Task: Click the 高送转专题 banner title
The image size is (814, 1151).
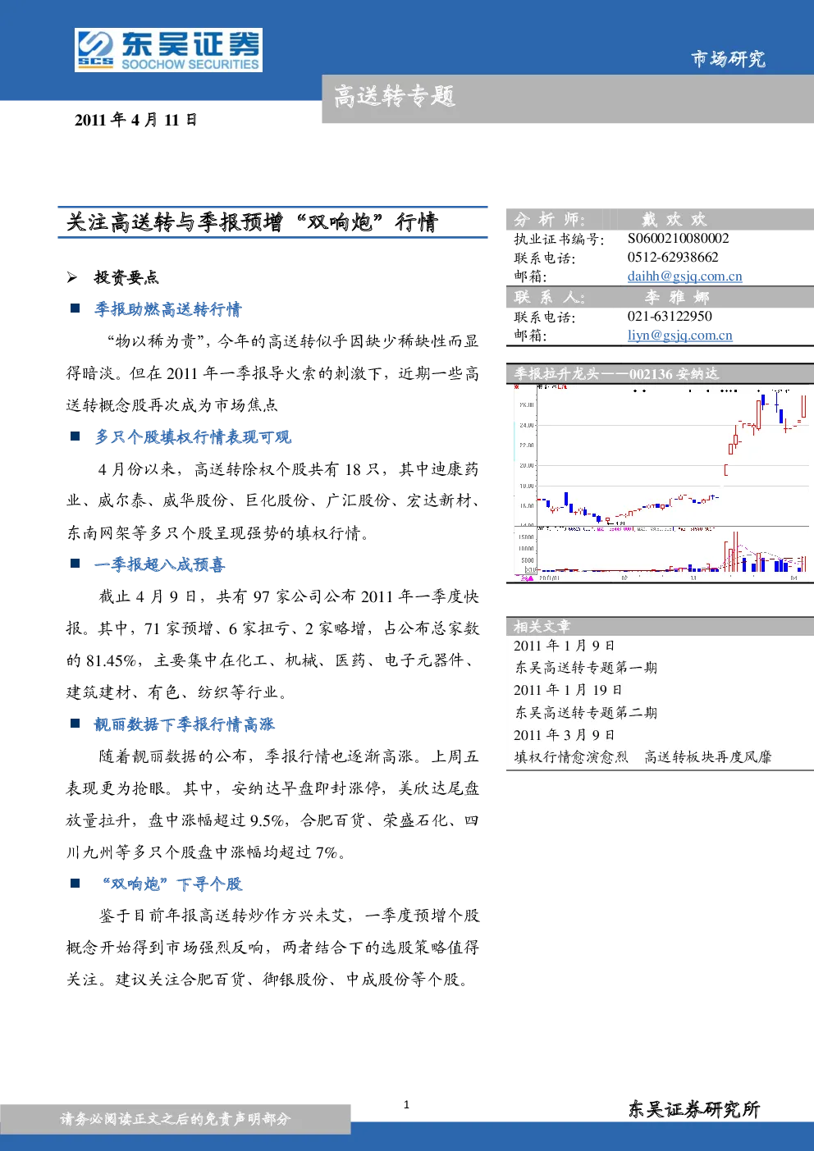Action: pos(394,97)
